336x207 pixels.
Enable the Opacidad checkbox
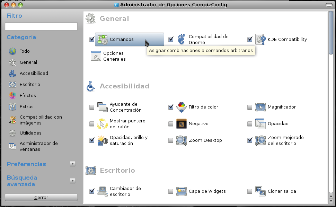click(x=250, y=124)
